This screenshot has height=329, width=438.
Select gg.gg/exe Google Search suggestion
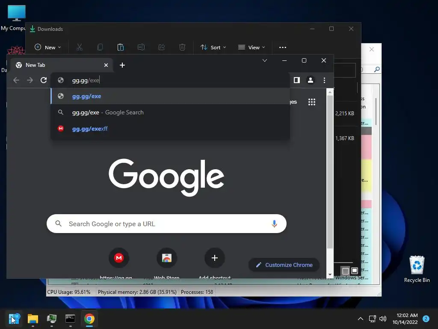point(170,113)
